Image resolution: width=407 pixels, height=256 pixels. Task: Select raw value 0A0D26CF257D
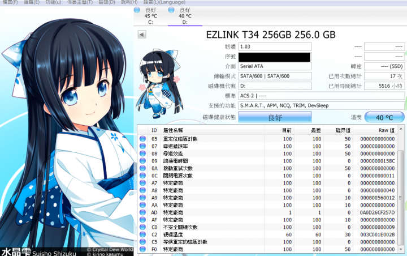coord(377,212)
